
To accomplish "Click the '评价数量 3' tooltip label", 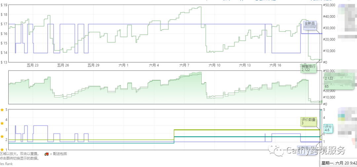I will [x=308, y=121].
